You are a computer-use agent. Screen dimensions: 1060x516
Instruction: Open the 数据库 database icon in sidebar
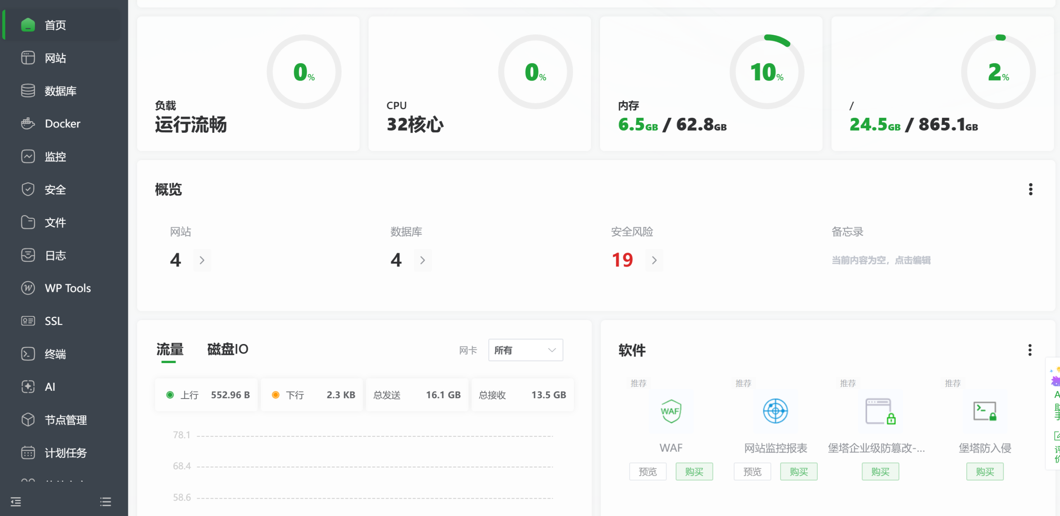[28, 91]
